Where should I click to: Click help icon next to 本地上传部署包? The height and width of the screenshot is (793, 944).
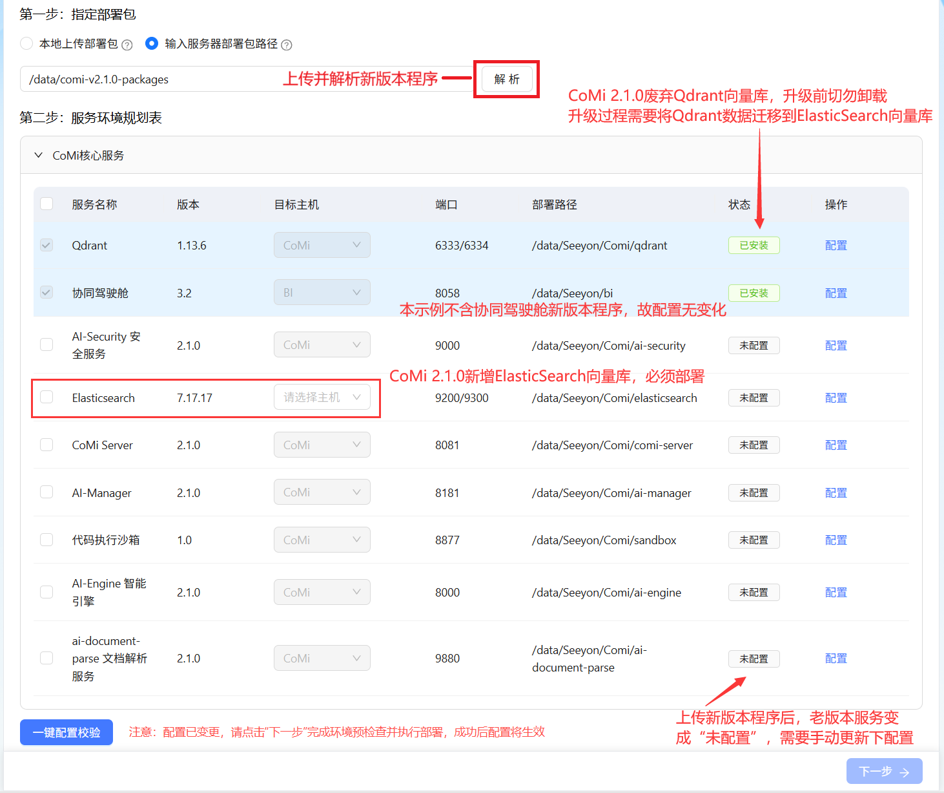point(127,45)
